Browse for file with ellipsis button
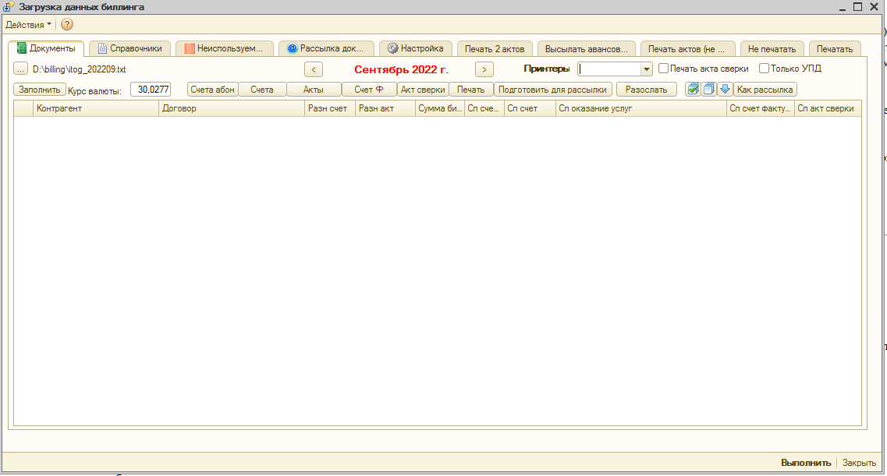Screen dimensions: 887x476 pos(21,69)
